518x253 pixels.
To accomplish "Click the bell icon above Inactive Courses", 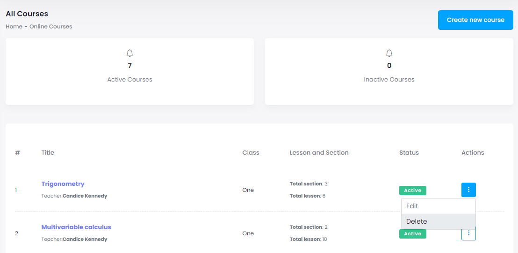I will pos(389,53).
